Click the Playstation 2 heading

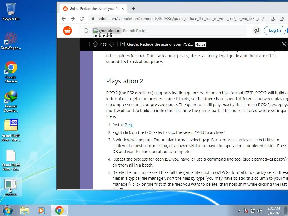pyautogui.click(x=125, y=81)
